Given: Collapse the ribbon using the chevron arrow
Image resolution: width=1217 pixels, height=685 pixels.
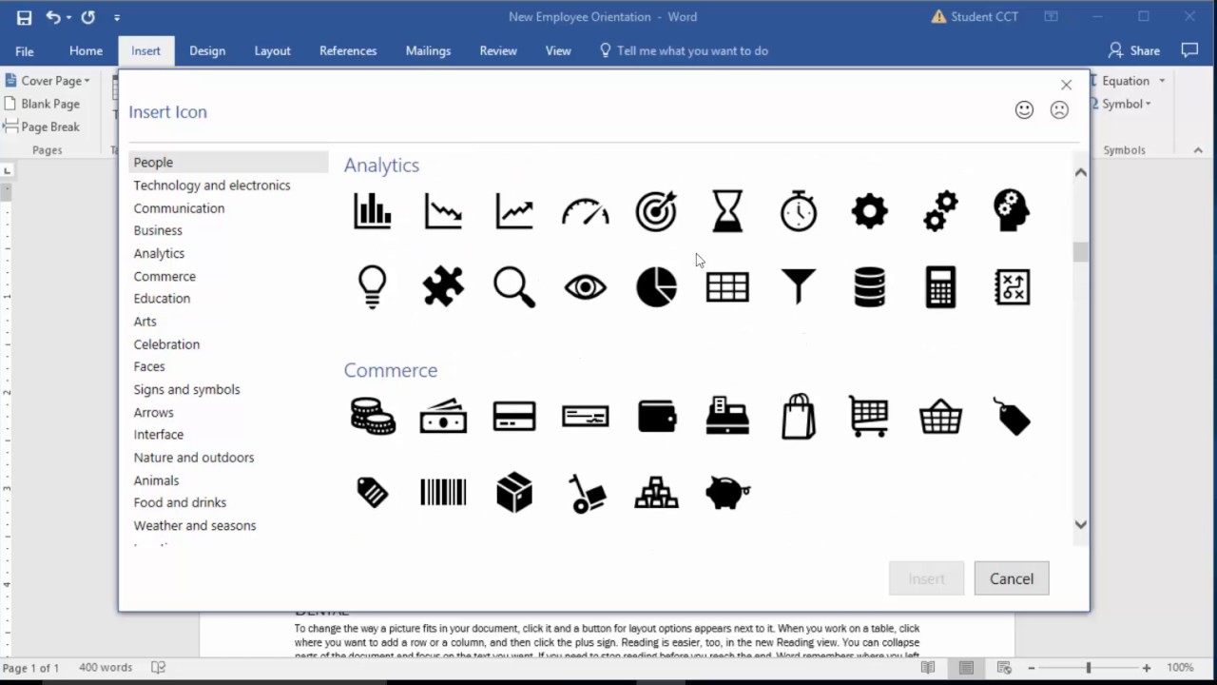Looking at the screenshot, I should pos(1198,149).
